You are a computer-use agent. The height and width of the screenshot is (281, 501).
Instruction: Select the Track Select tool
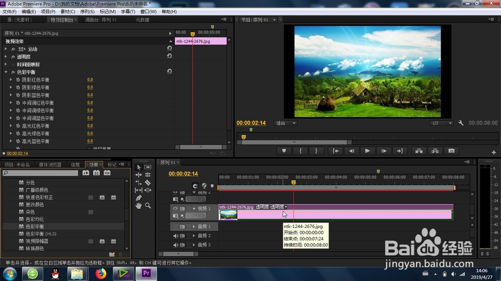point(148,167)
